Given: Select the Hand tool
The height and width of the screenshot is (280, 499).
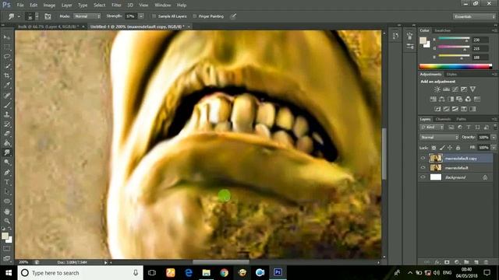Looking at the screenshot, I should [7, 211].
